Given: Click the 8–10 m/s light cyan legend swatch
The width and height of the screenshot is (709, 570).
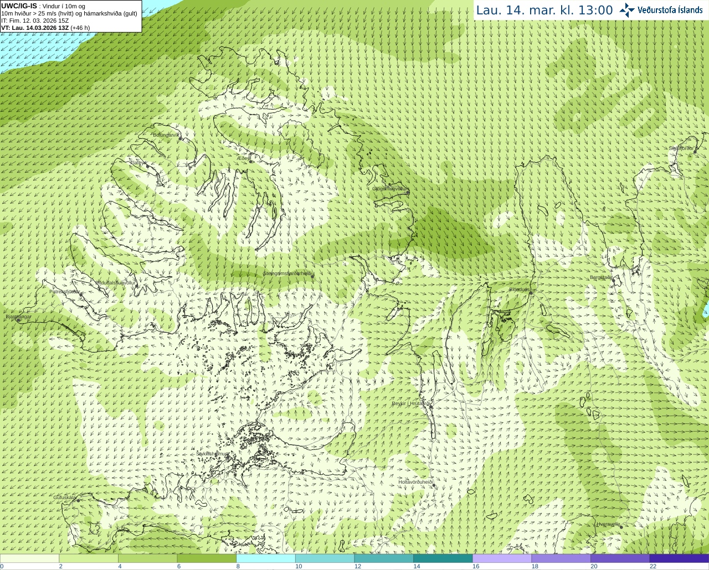Looking at the screenshot, I should click(x=266, y=558).
